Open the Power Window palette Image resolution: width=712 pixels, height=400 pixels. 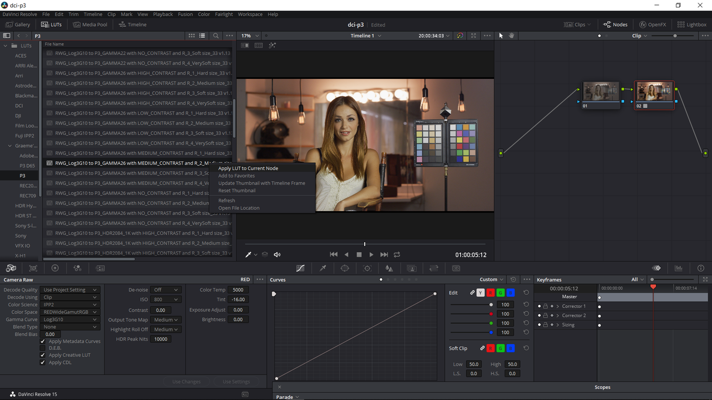(345, 268)
